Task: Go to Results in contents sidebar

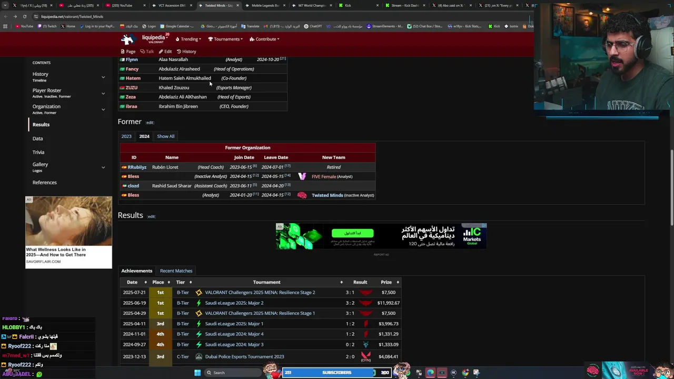Action: click(x=41, y=125)
